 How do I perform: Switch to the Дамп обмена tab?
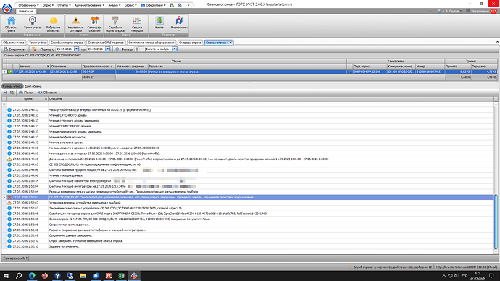(x=33, y=86)
